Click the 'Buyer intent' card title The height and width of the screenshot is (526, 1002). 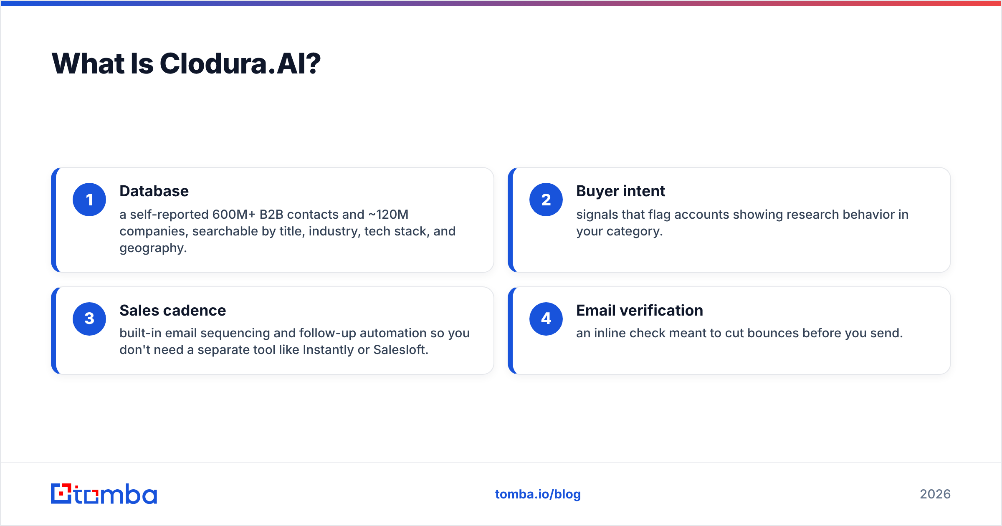pos(620,191)
